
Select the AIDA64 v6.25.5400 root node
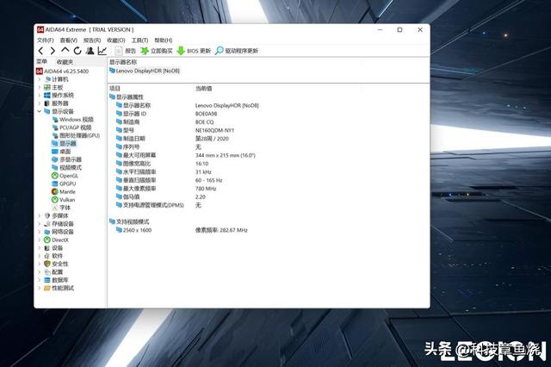pos(63,71)
